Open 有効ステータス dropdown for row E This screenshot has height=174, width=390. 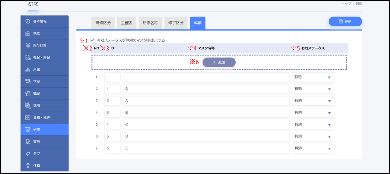[x=313, y=148]
